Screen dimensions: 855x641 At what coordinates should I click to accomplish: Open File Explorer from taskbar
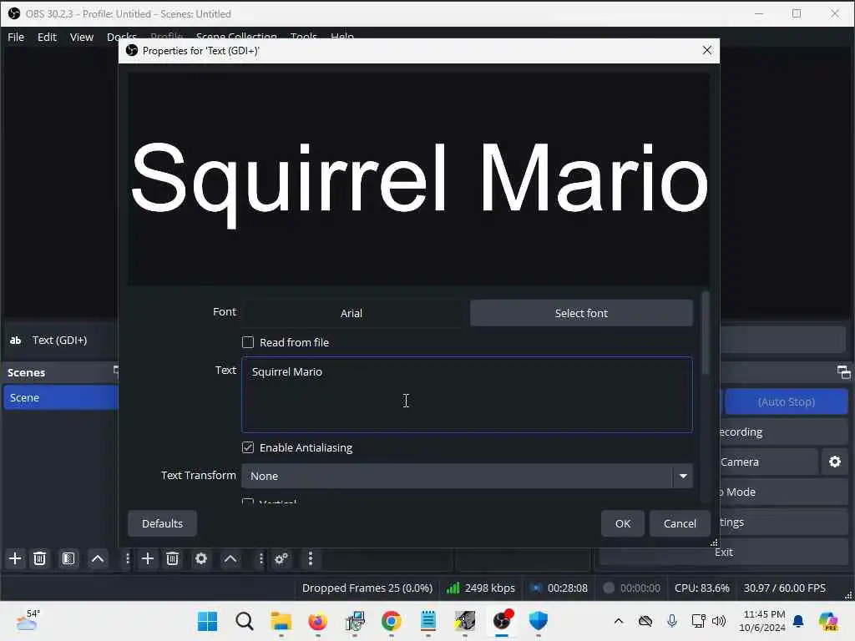pyautogui.click(x=281, y=621)
